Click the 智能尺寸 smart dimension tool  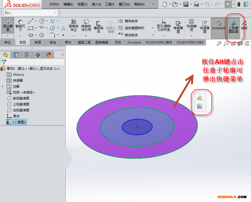(20, 25)
